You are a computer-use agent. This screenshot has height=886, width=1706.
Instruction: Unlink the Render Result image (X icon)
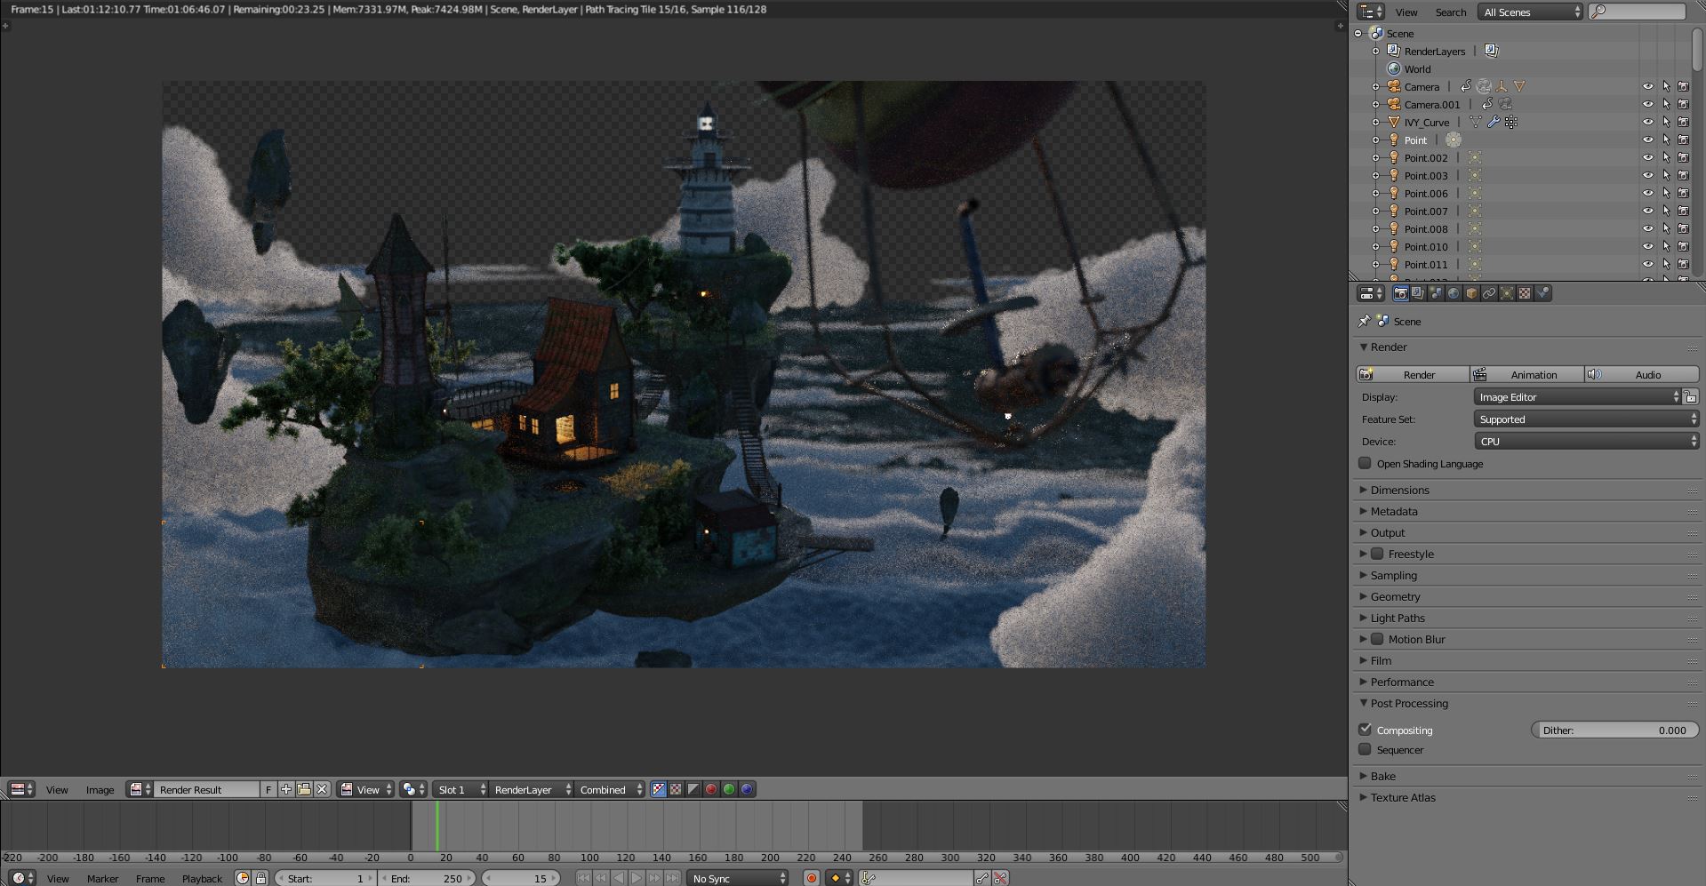[x=322, y=789]
